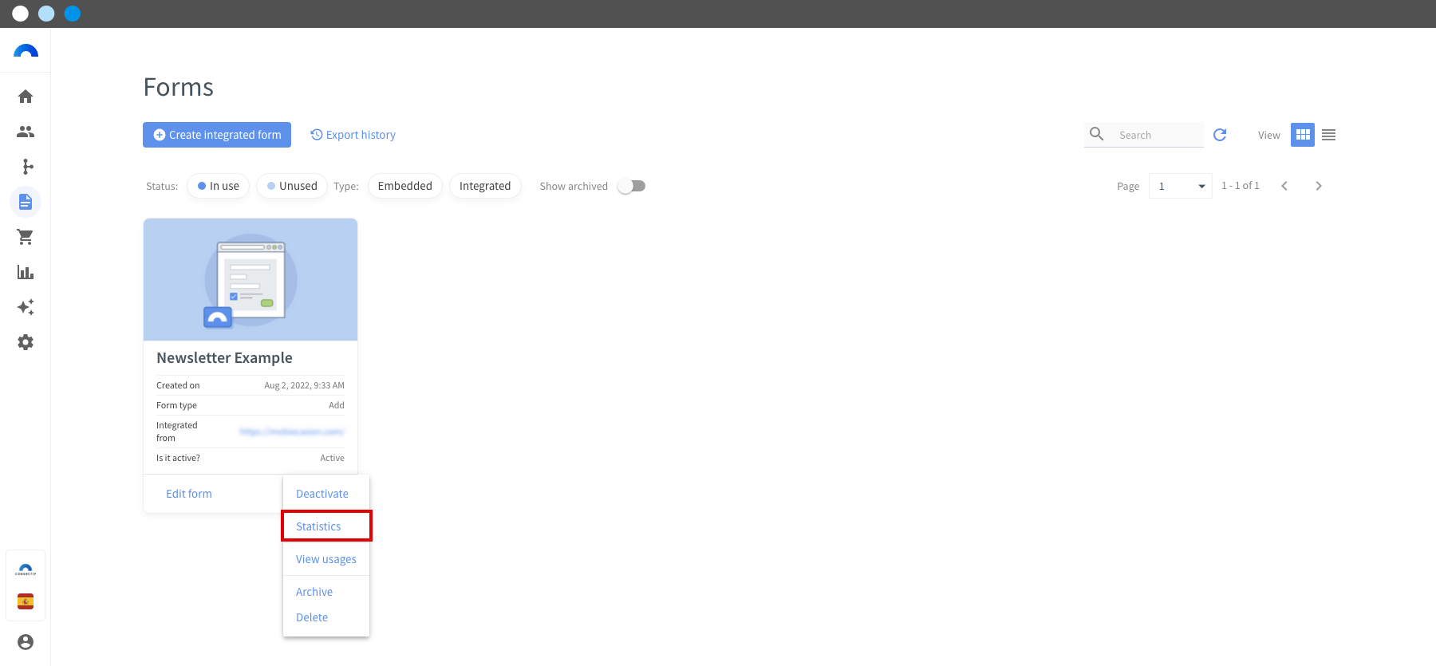
Task: Go to previous page arrow
Action: (x=1284, y=186)
